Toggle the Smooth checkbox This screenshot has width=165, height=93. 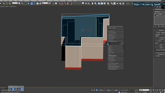coord(155,56)
